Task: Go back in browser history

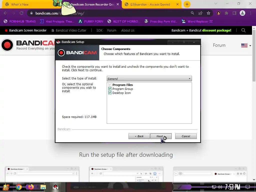Action: [5, 13]
